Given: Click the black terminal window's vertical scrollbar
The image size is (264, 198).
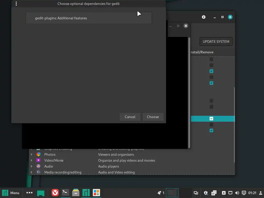Looking at the screenshot, I should [189, 93].
